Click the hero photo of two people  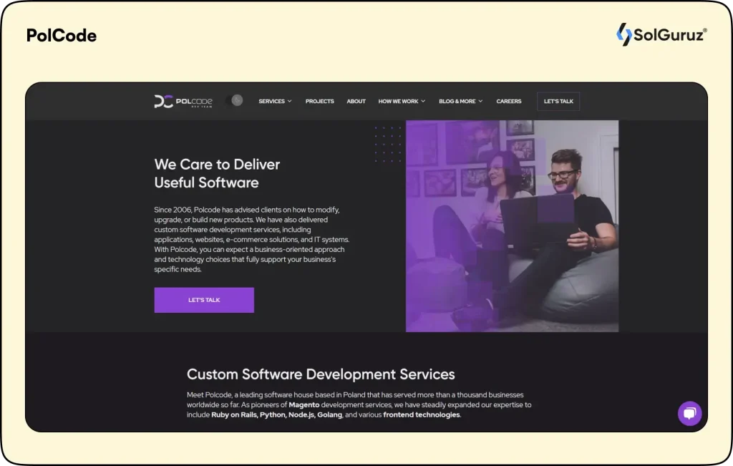click(512, 225)
